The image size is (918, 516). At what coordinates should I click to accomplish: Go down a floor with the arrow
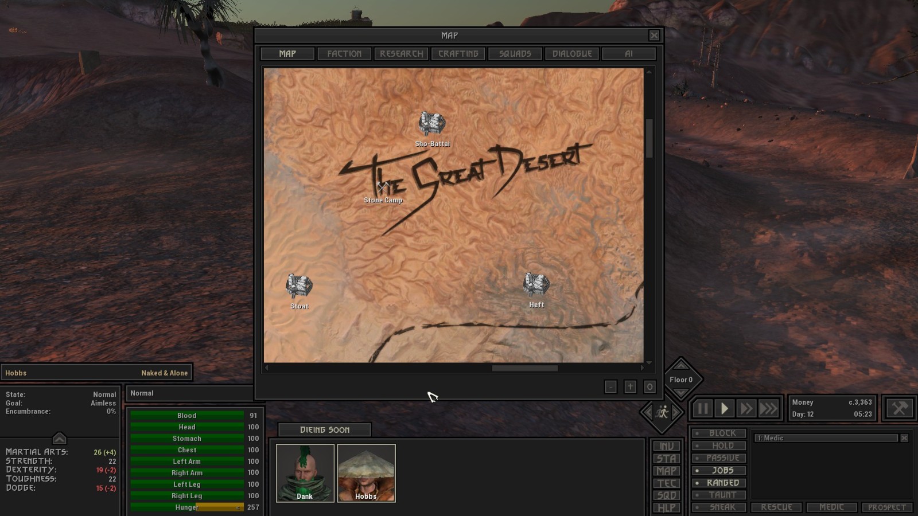tap(681, 393)
